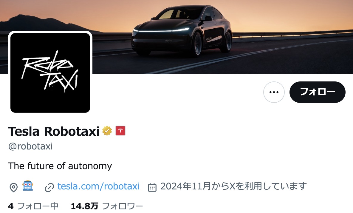Image resolution: width=353 pixels, height=213 pixels.
Task: Click the chain link icon
Action: pos(49,188)
